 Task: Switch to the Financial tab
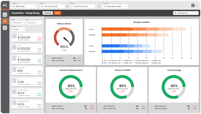(48, 13)
